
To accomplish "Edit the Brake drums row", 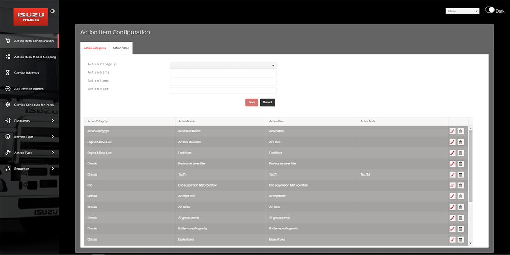I will point(452,240).
